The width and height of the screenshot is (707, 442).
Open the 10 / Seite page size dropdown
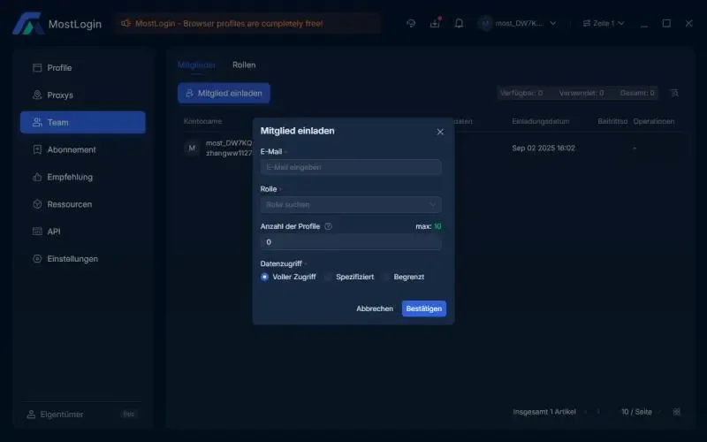pos(640,412)
